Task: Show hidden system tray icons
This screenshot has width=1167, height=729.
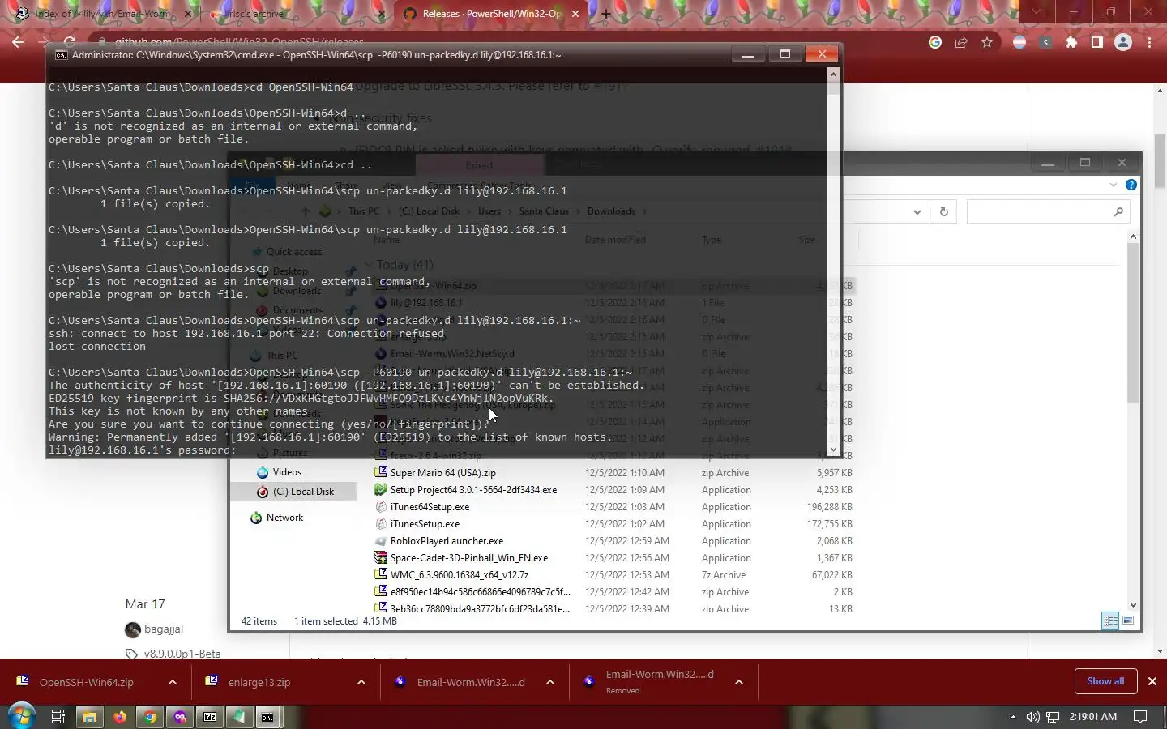Action: (1013, 717)
